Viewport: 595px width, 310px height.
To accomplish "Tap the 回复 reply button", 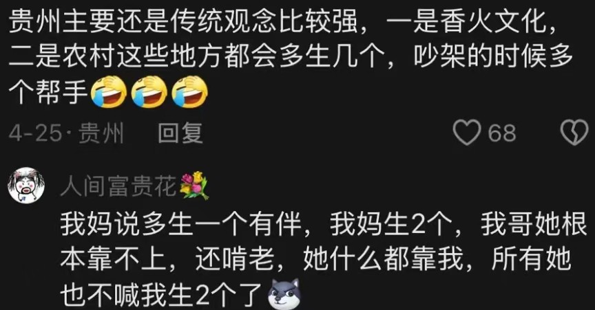I will point(180,133).
